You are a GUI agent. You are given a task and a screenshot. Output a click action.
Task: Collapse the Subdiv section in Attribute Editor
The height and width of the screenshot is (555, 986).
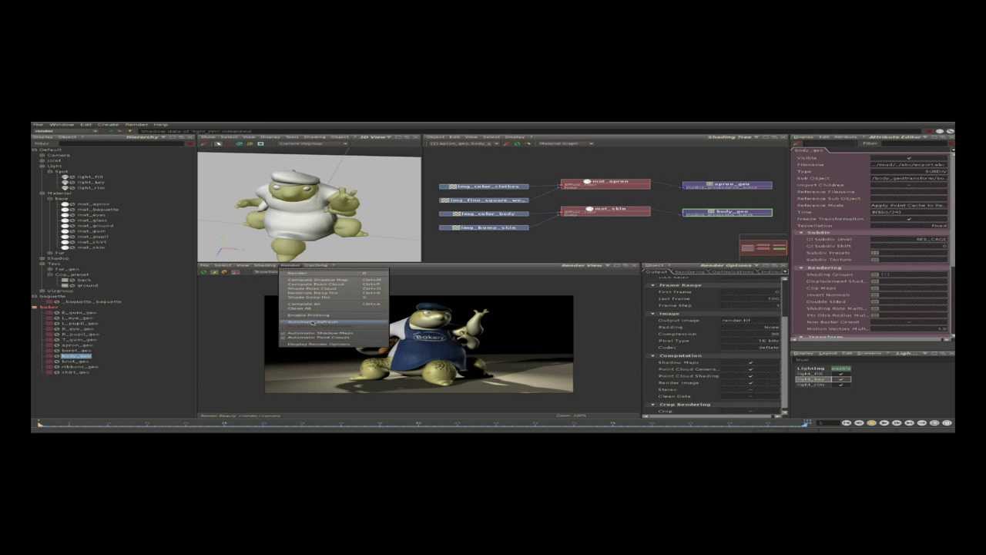pyautogui.click(x=802, y=233)
